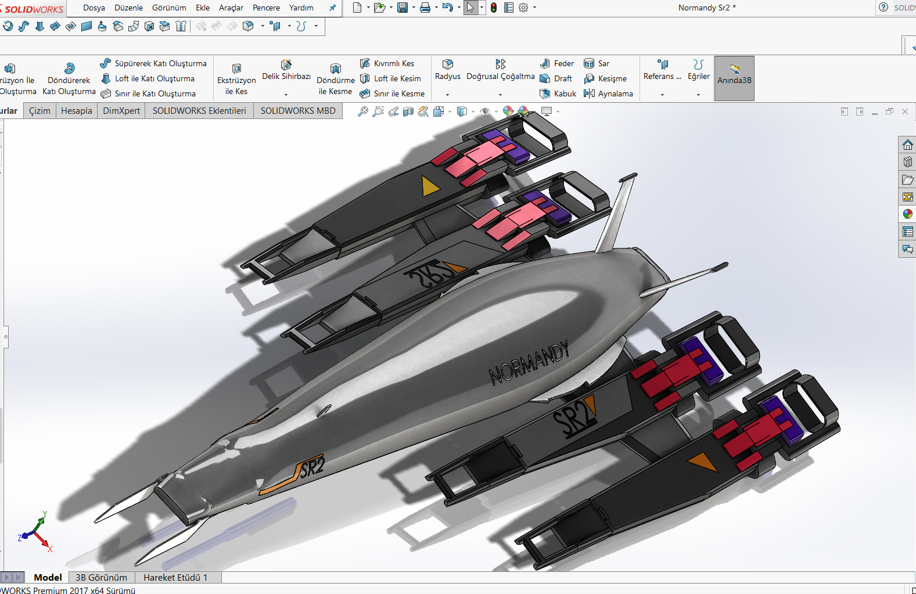Viewport: 916px width, 594px height.
Task: Open the Design Library task pane icon
Action: point(907,162)
